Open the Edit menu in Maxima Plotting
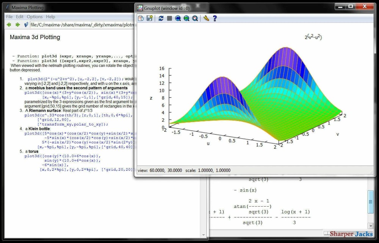This screenshot has height=243, width=379. tap(19, 17)
